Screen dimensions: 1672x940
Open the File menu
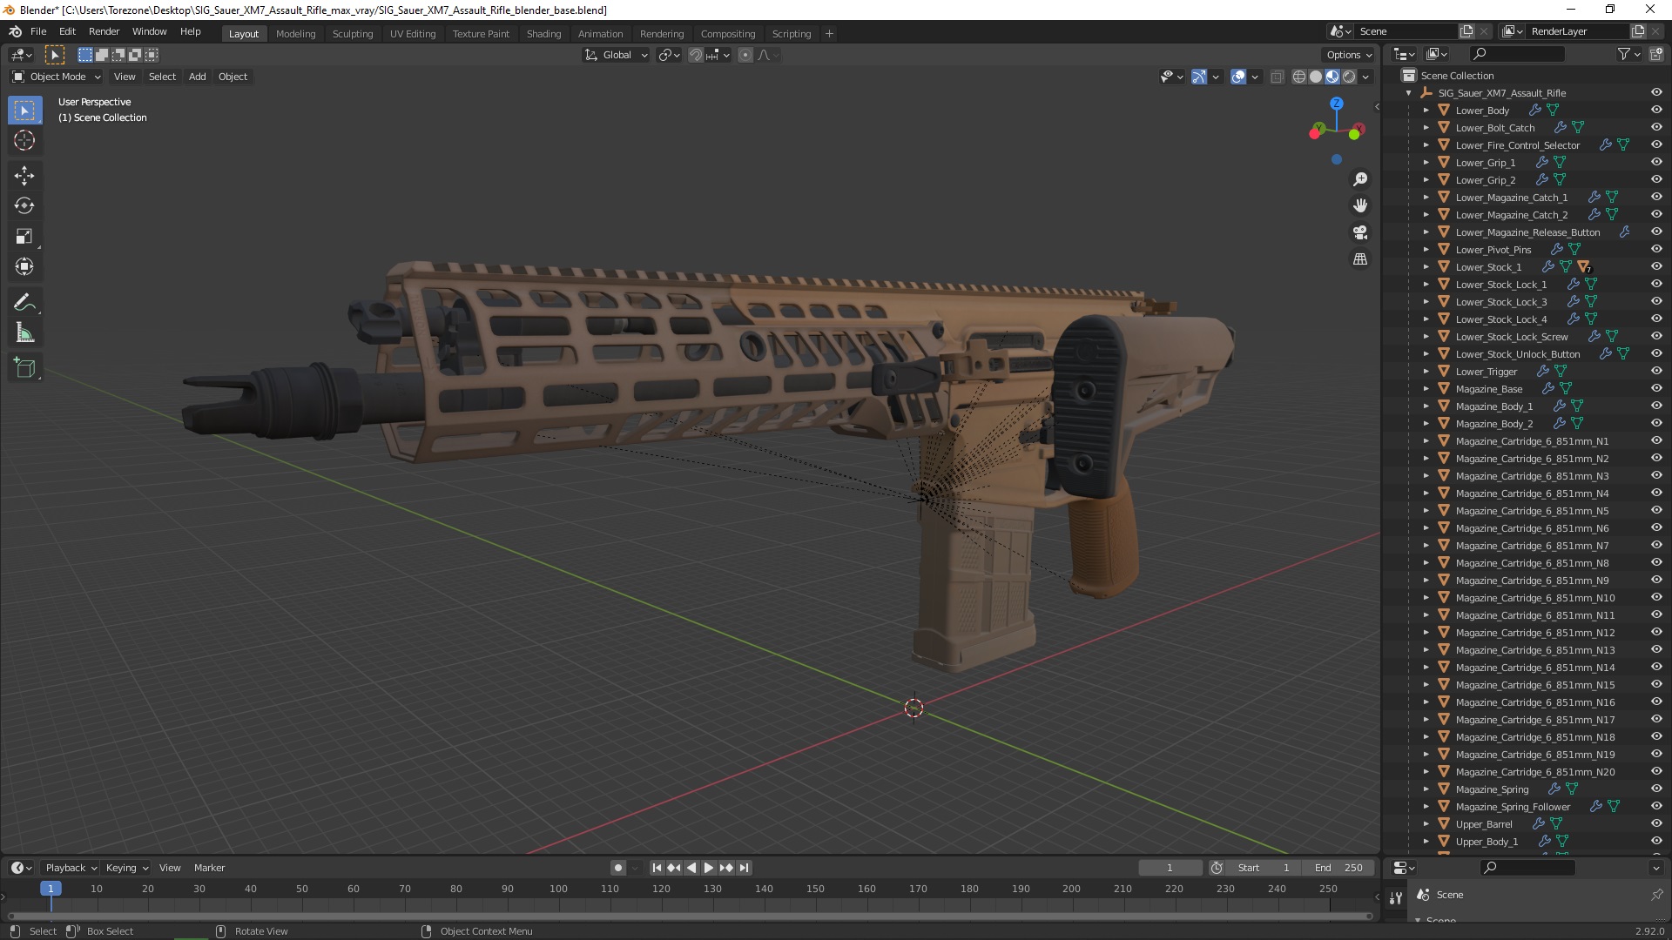coord(38,31)
